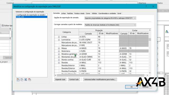This screenshot has height=95, width=169.
Task: Click the rename export setup icon
Action: tap(26, 80)
